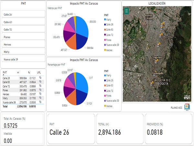This screenshot has height=146, width=194.
Task: Click the TOTAL (m) card value 2,894.186
Action: pos(109,132)
